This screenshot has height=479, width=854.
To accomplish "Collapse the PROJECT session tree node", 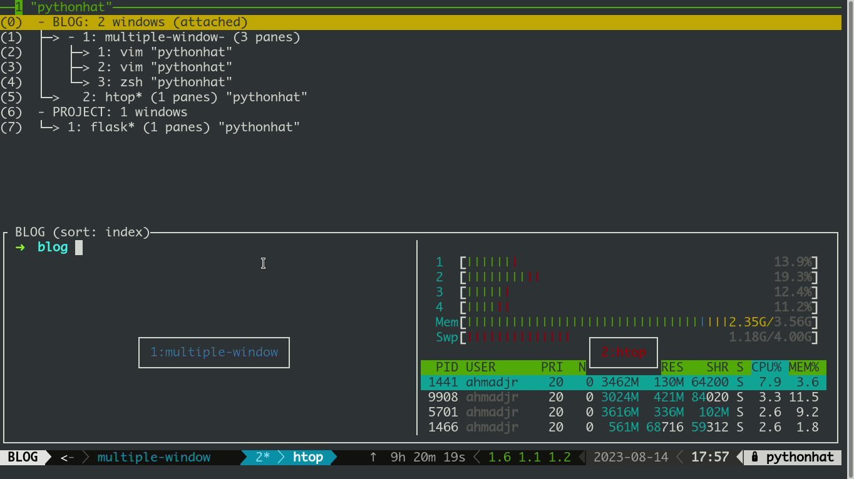I will [x=41, y=113].
